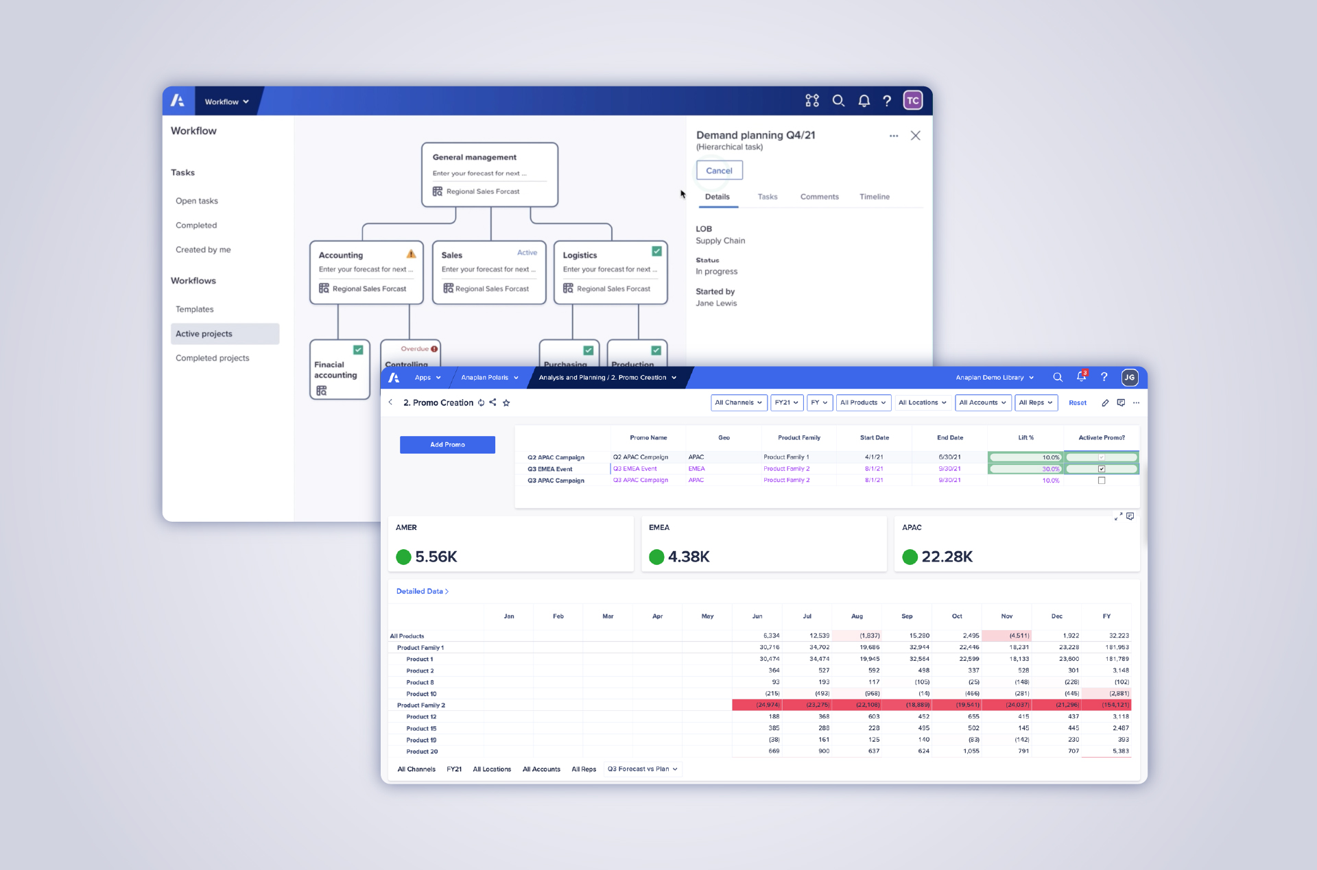Image resolution: width=1317 pixels, height=870 pixels.
Task: Open the All Channels filter dropdown
Action: pos(739,402)
